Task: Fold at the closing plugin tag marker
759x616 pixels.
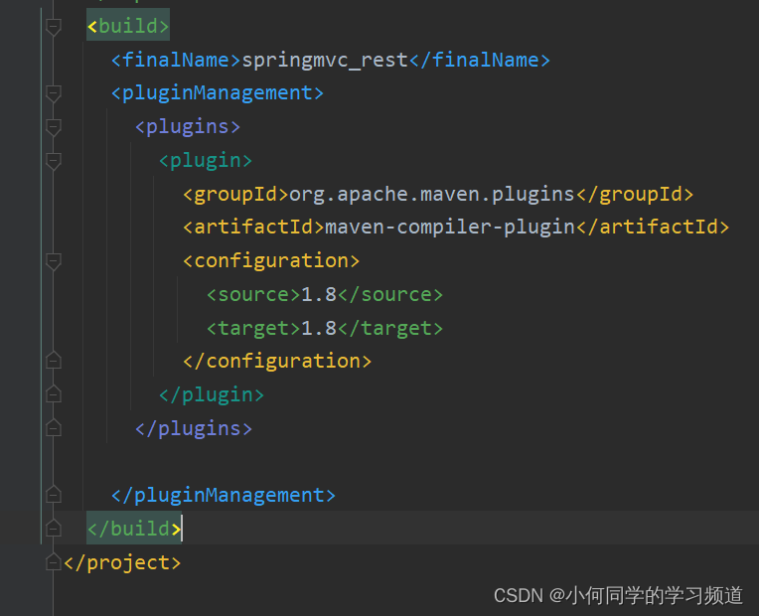Action: [x=54, y=394]
